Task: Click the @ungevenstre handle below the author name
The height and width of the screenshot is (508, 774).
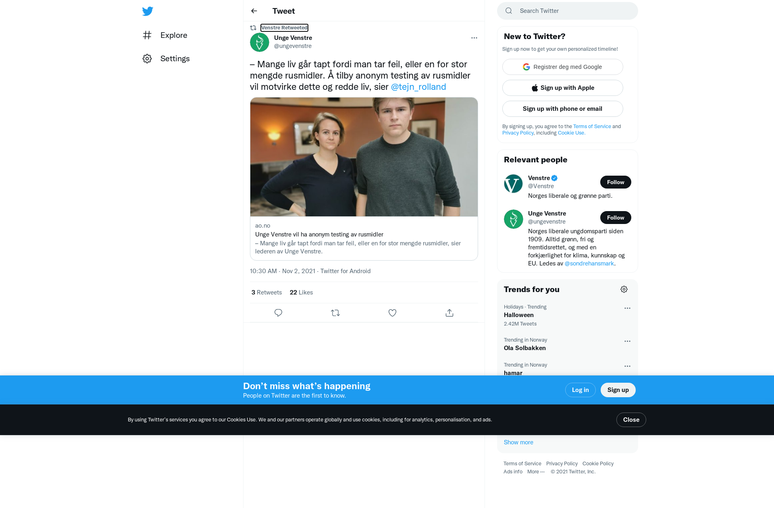Action: (x=293, y=46)
